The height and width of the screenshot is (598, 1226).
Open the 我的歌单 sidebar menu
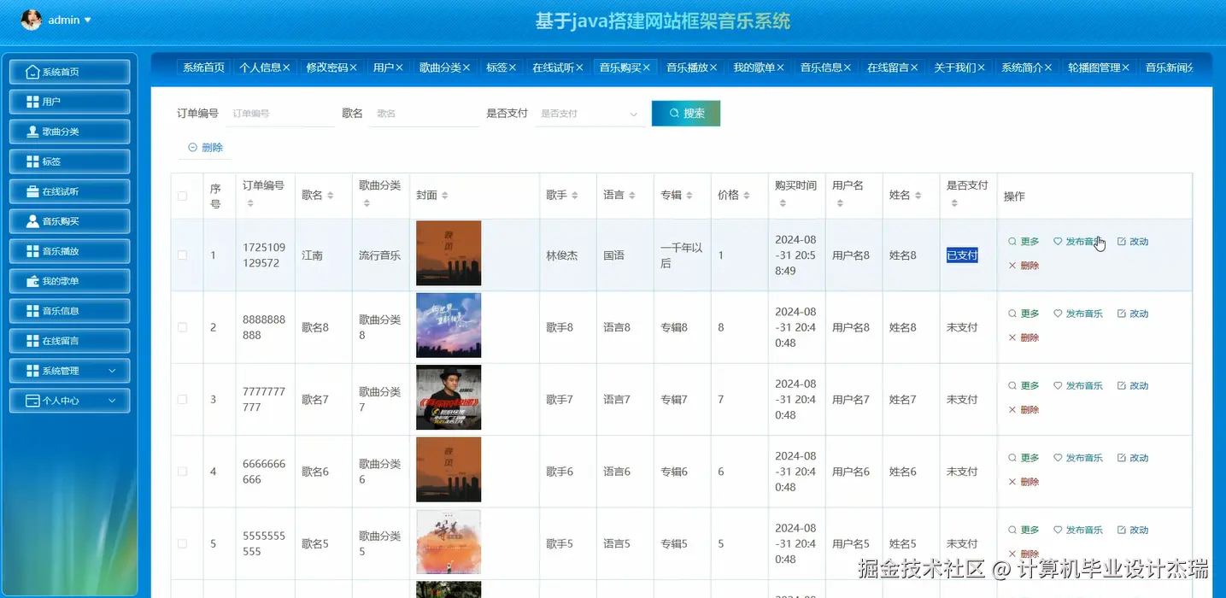click(x=69, y=281)
